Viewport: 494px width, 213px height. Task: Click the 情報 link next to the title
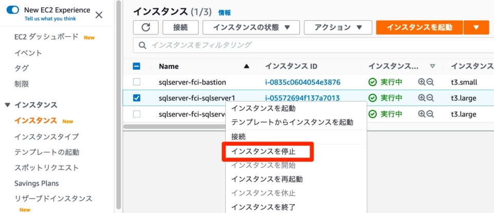coord(224,13)
